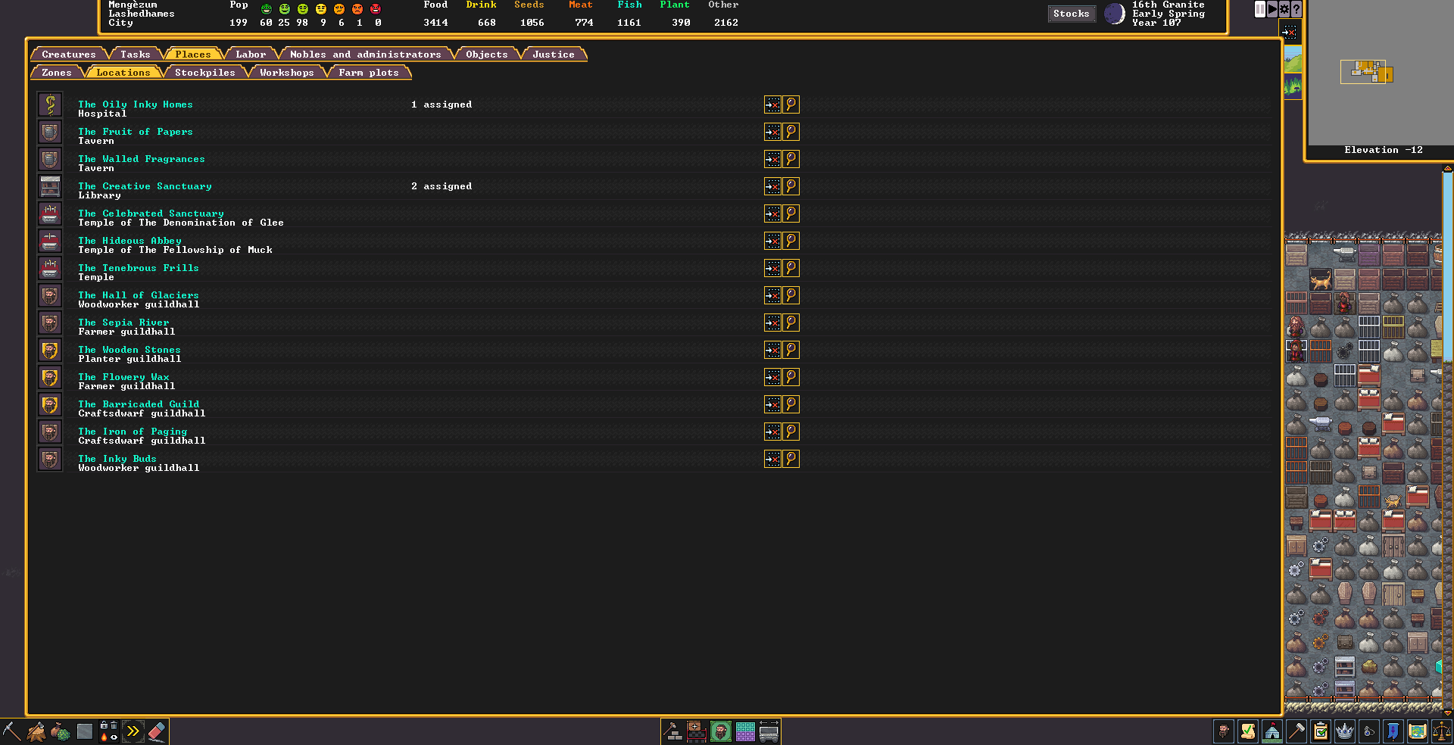Open the Farm plots sub-tab
1454x745 pixels.
click(x=369, y=73)
